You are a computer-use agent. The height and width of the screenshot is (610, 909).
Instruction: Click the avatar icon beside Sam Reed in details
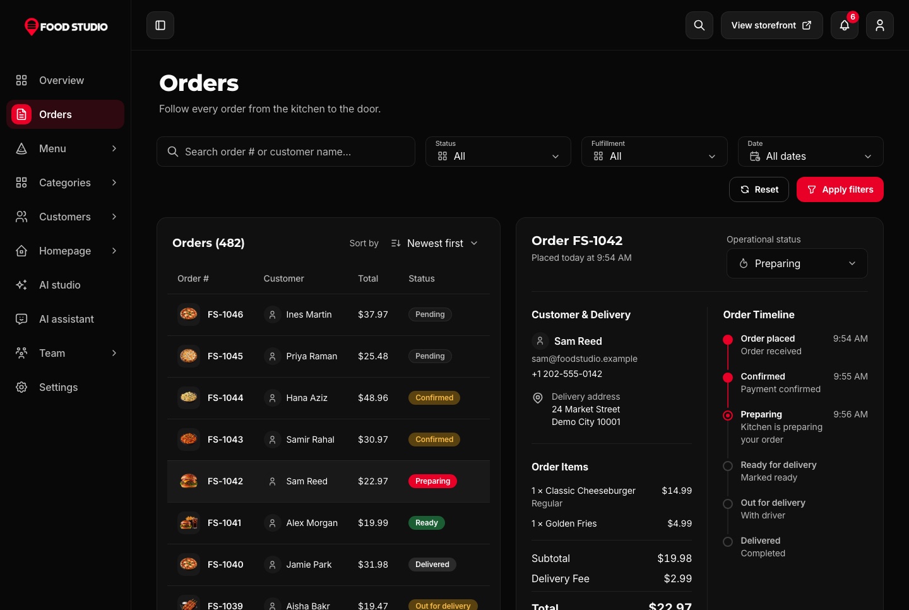540,341
